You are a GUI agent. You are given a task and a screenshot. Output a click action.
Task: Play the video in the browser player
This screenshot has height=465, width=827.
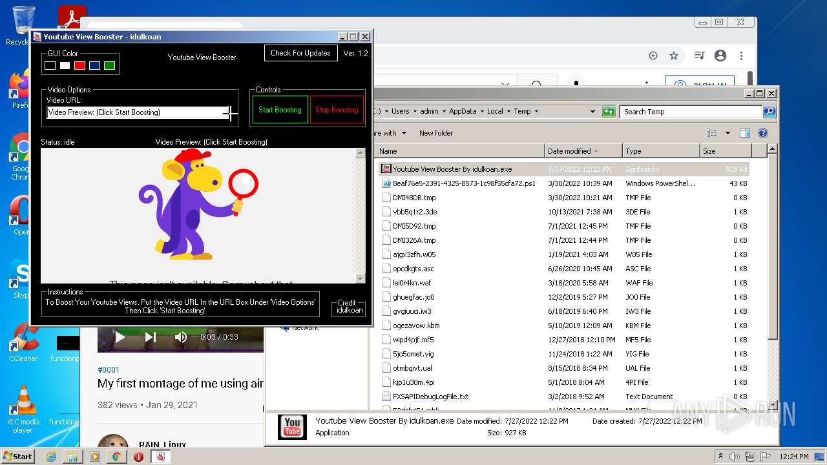pos(120,337)
